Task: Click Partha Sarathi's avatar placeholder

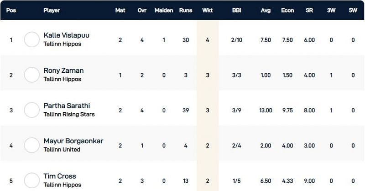Action: pyautogui.click(x=32, y=110)
